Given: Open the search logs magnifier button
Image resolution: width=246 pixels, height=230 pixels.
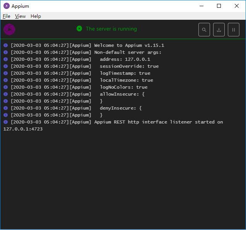Looking at the screenshot, I should click(204, 29).
